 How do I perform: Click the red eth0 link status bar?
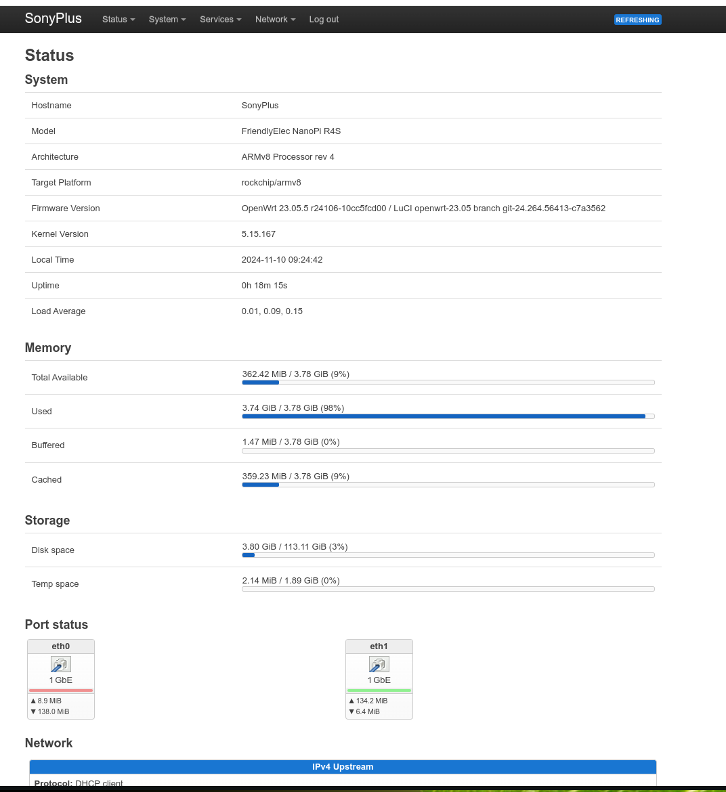pyautogui.click(x=61, y=690)
